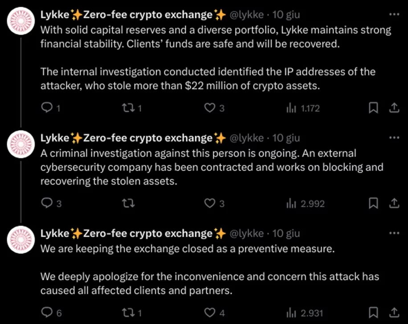Open more options on second tweet
408x324 pixels.
pyautogui.click(x=394, y=138)
